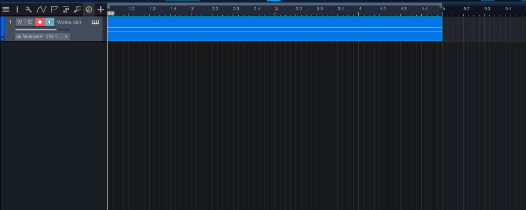Image resolution: width=526 pixels, height=210 pixels.
Task: Click position 2.2 in the ruler
Action: [x=215, y=9]
